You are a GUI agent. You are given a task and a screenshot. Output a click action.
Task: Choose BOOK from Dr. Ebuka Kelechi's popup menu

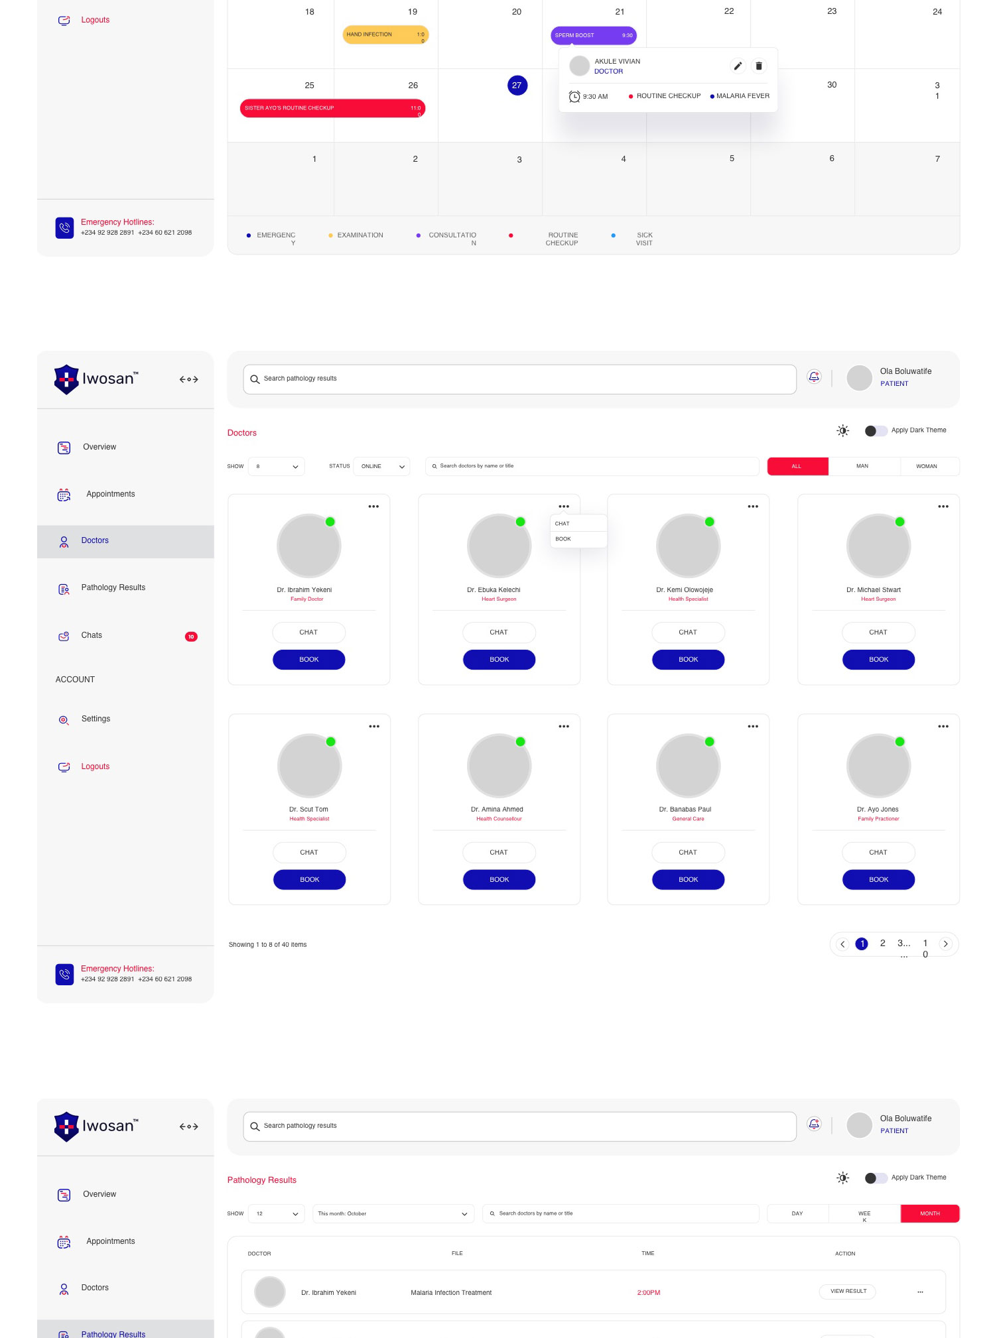pos(563,539)
